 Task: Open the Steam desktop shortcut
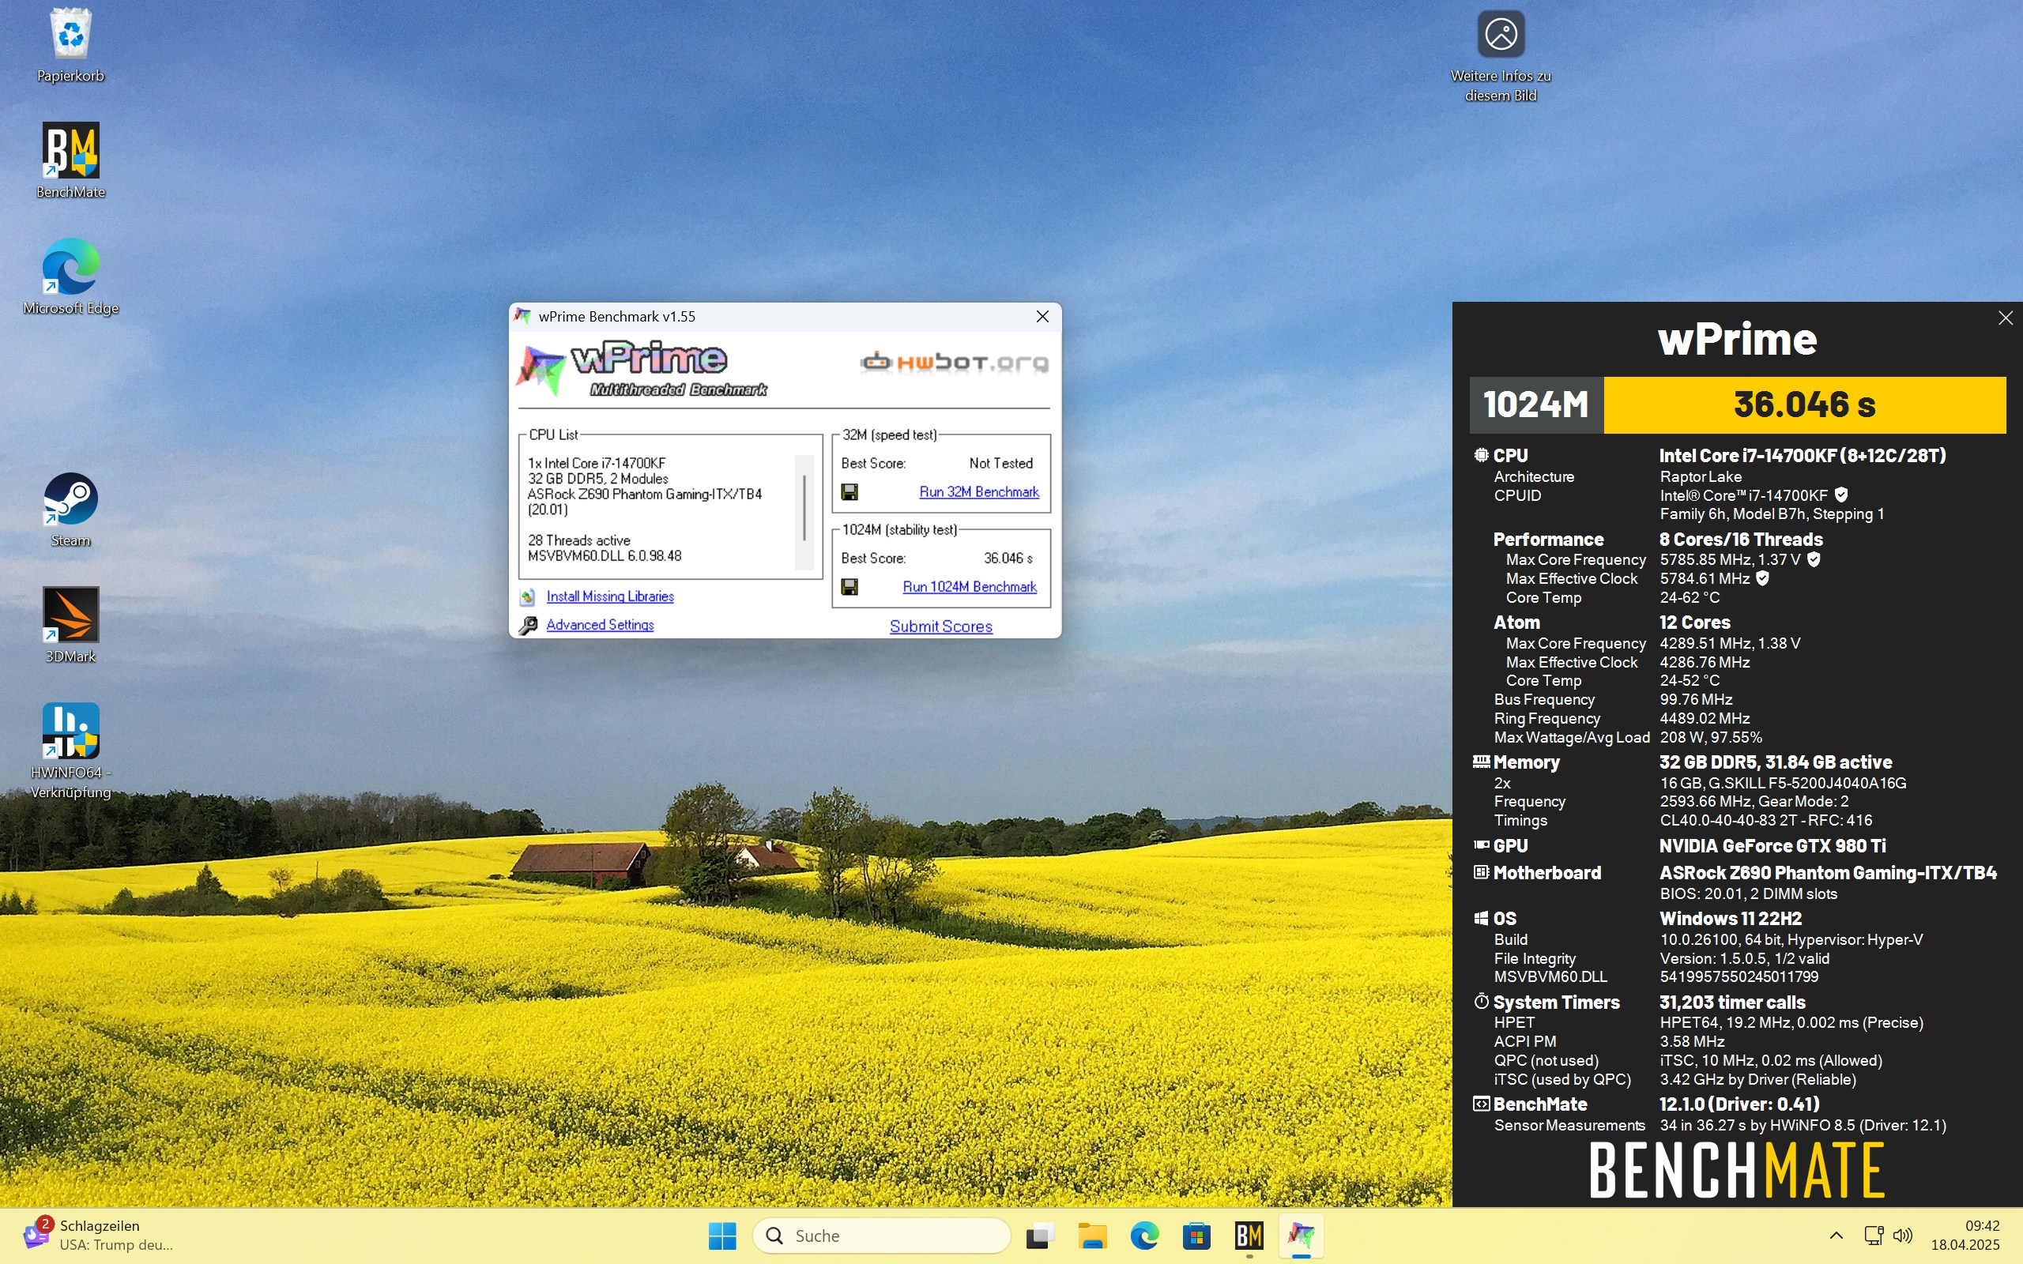click(71, 509)
